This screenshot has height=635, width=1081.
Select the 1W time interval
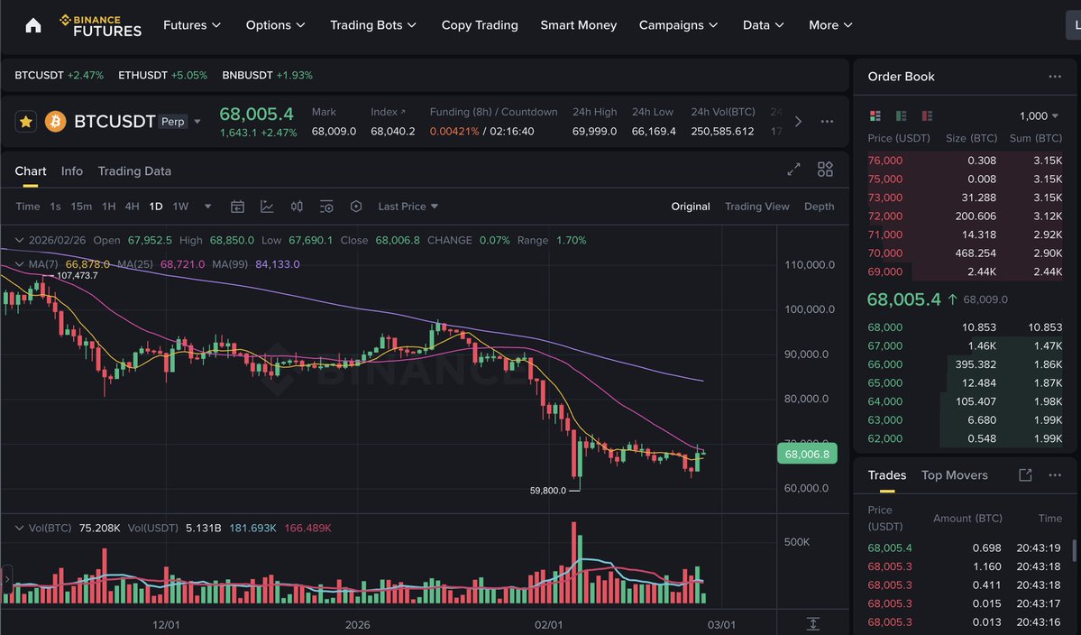180,207
